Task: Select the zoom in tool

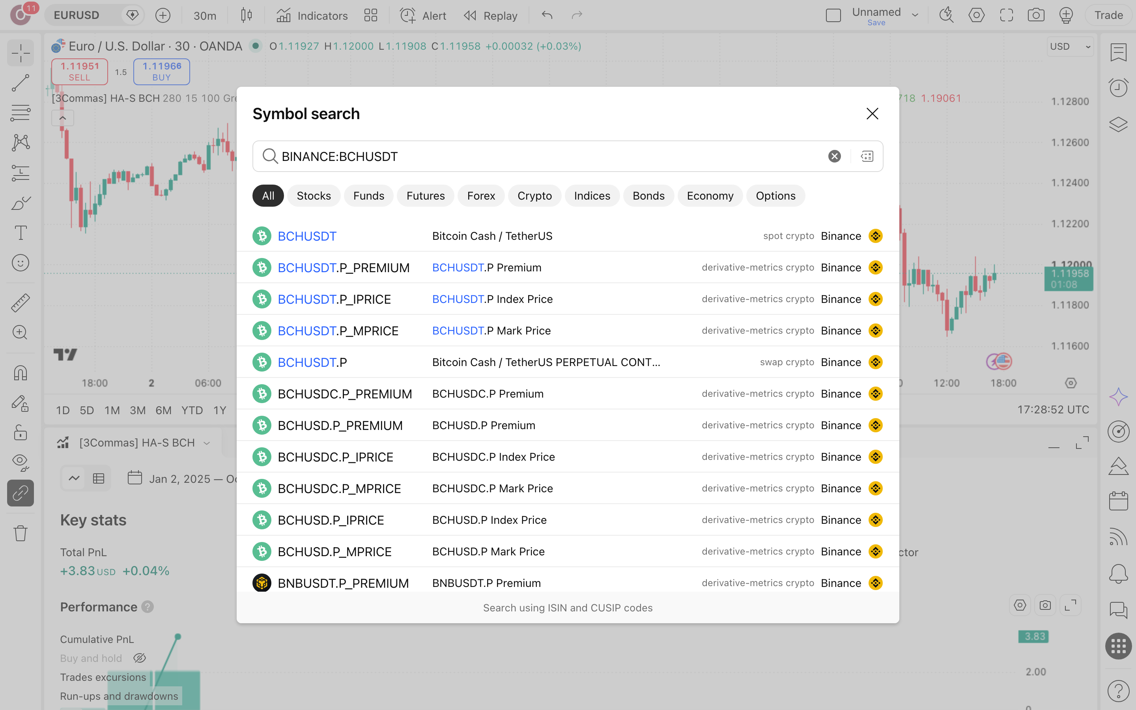Action: pyautogui.click(x=21, y=333)
